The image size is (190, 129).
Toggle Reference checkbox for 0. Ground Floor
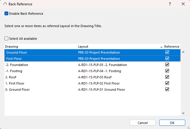click(167, 89)
